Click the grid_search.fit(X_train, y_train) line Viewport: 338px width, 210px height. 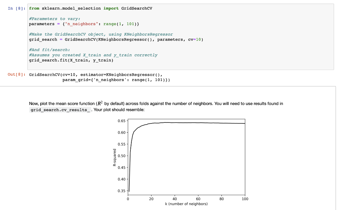(x=71, y=60)
